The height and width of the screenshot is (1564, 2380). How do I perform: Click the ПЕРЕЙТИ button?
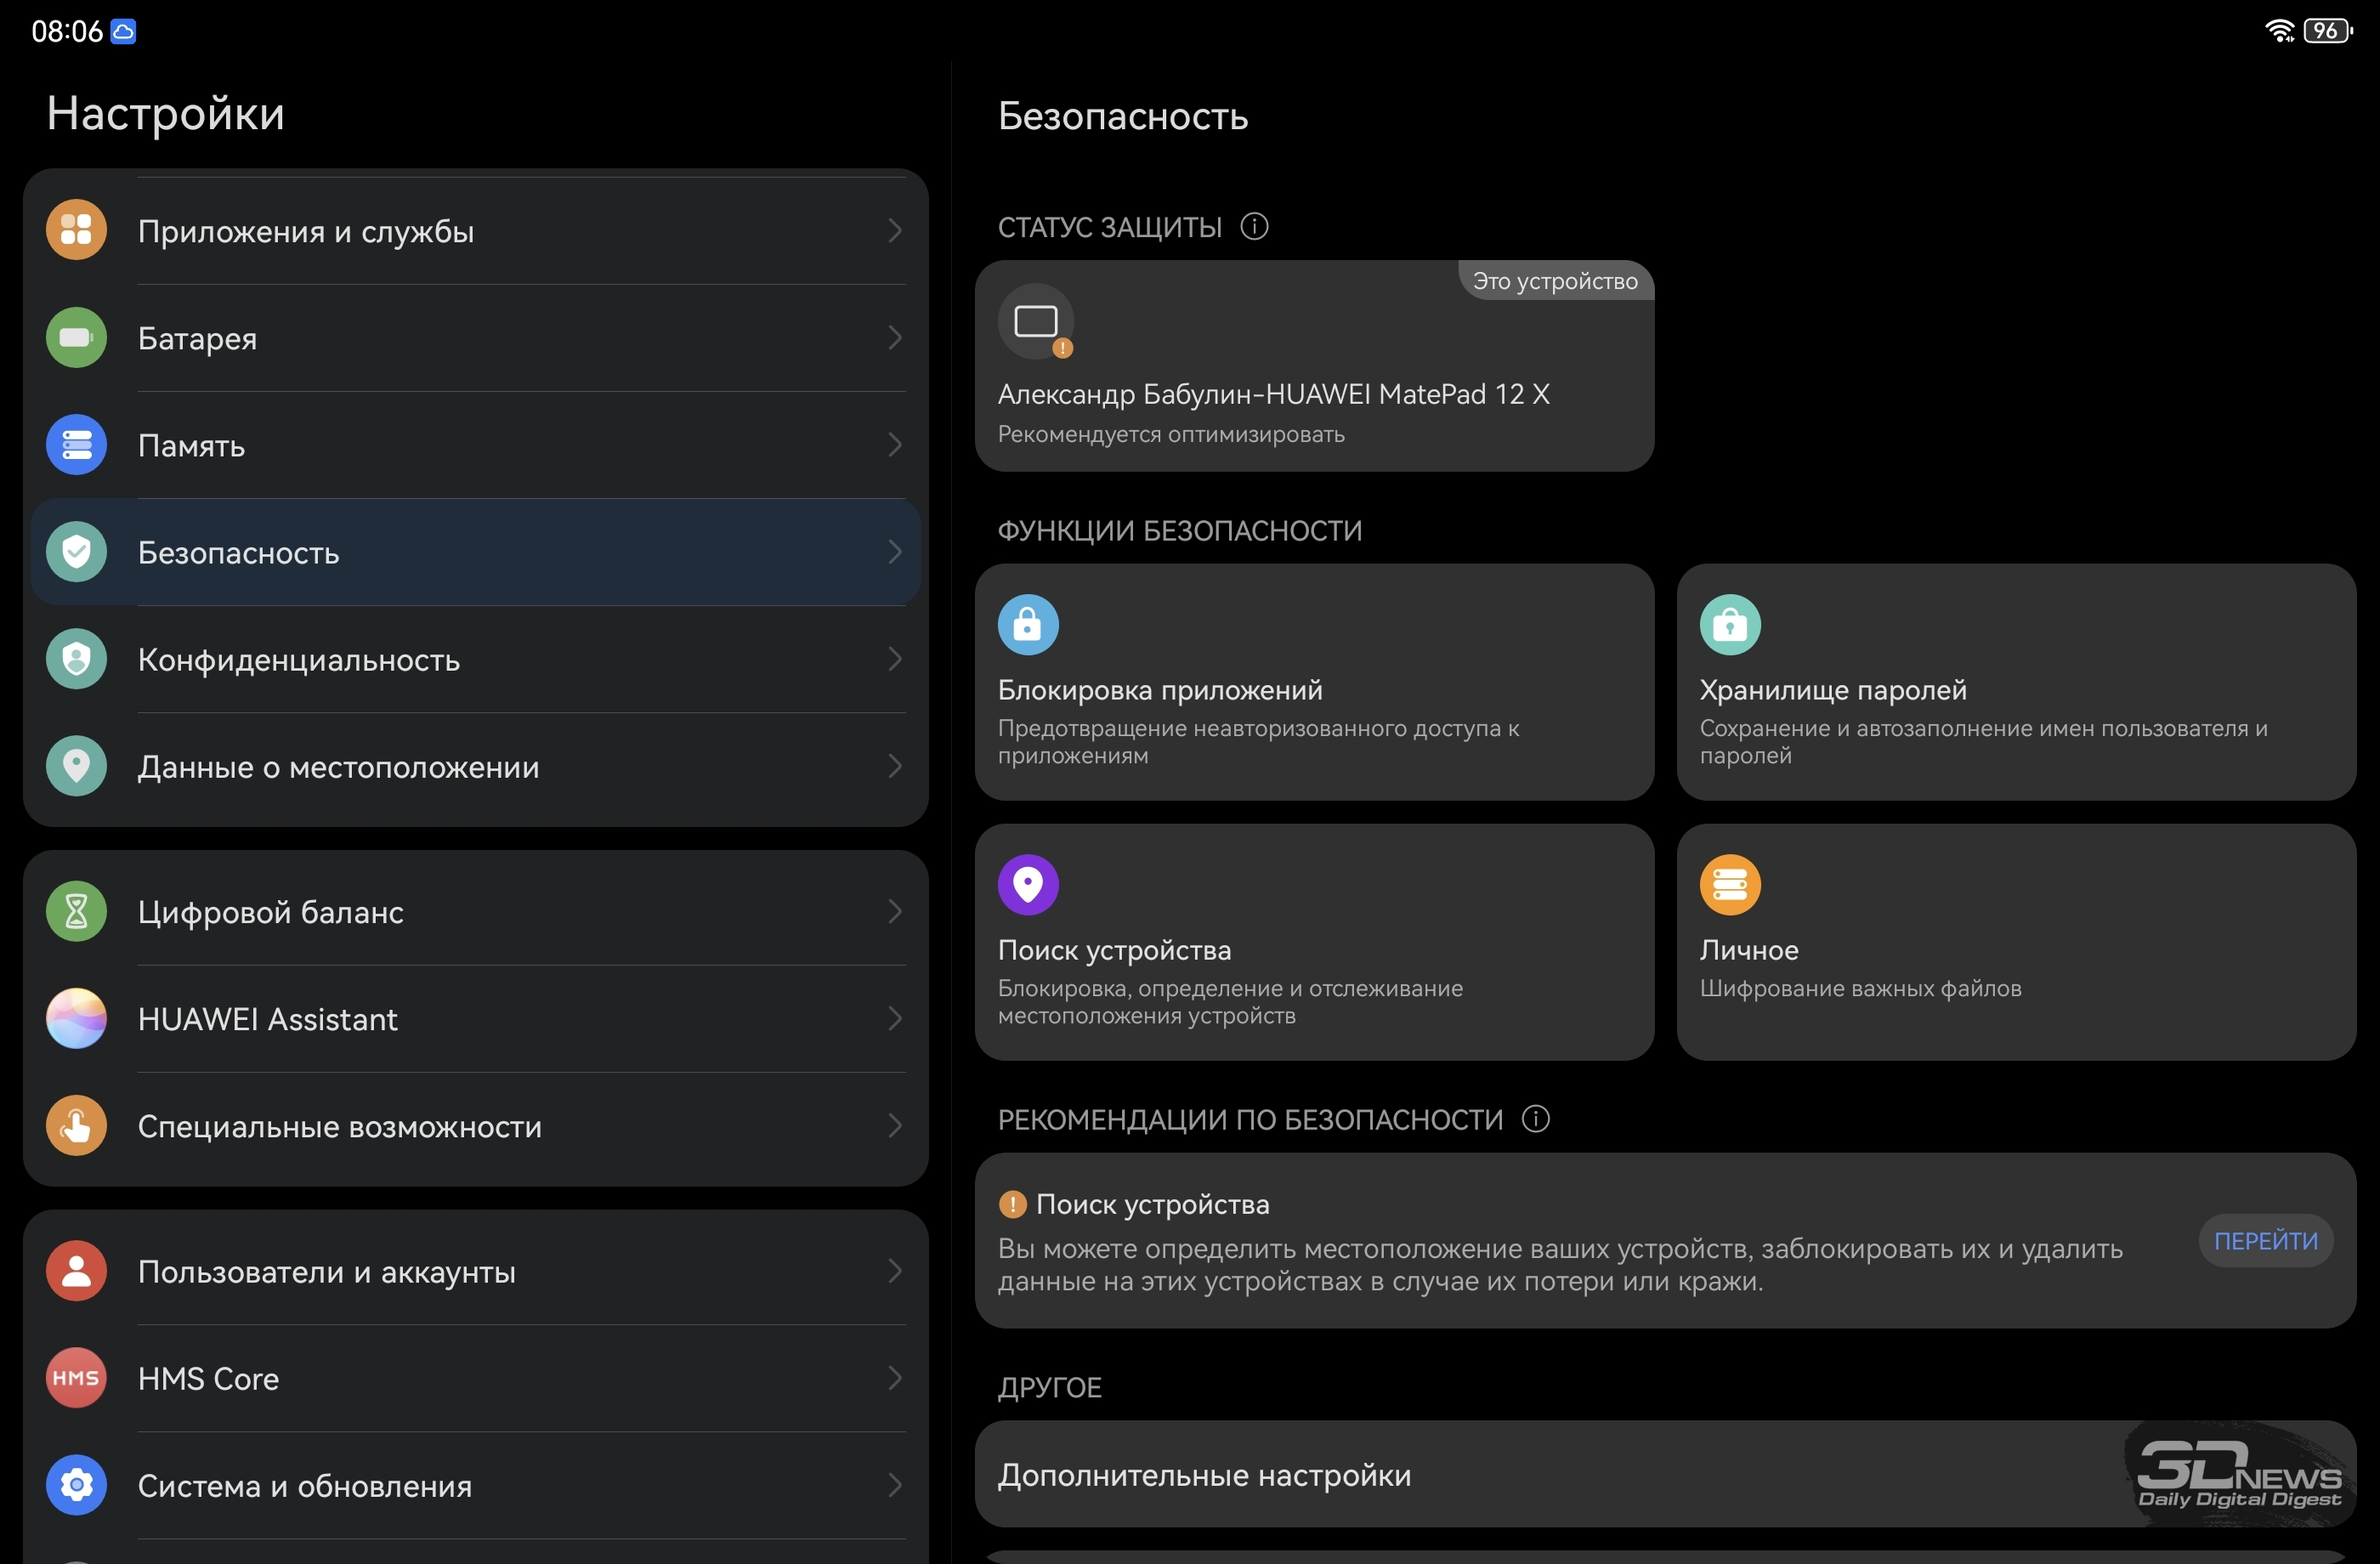coord(2266,1241)
